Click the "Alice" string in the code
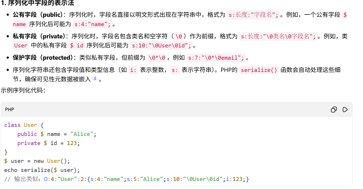This screenshot has height=189, width=363. click(82, 134)
